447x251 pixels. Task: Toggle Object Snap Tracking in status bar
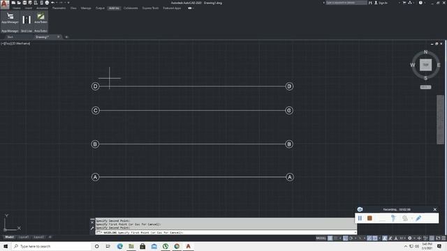[369, 238]
